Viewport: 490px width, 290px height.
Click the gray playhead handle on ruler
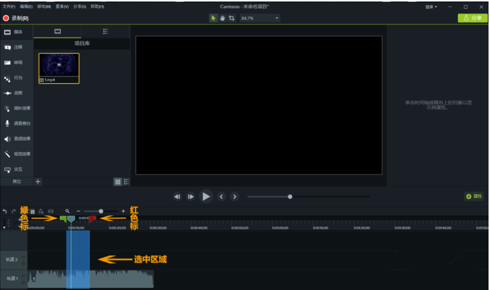71,219
